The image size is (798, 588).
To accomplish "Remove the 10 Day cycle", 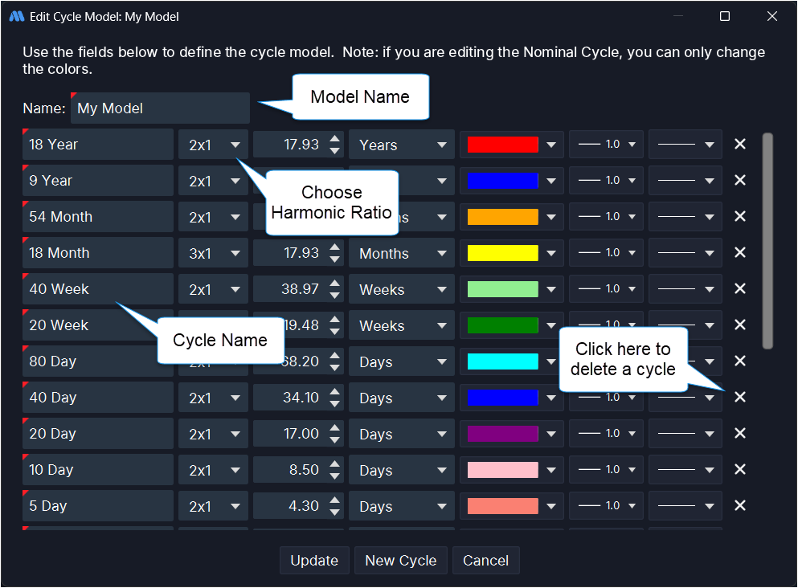I will point(740,470).
